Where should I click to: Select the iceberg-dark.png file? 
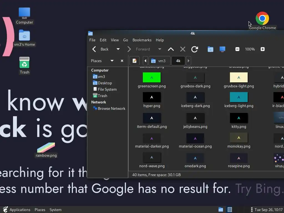pos(195,100)
